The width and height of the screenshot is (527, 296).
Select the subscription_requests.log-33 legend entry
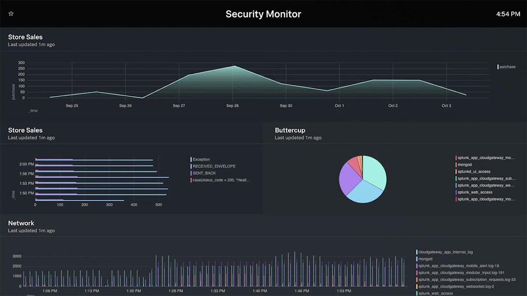coord(466,279)
